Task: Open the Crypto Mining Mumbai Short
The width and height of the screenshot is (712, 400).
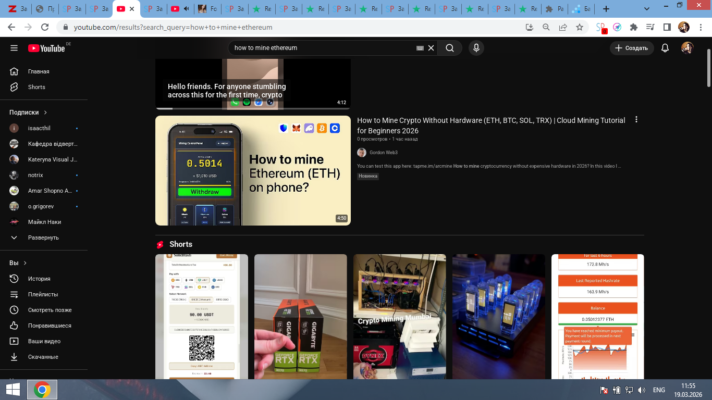Action: [400, 317]
